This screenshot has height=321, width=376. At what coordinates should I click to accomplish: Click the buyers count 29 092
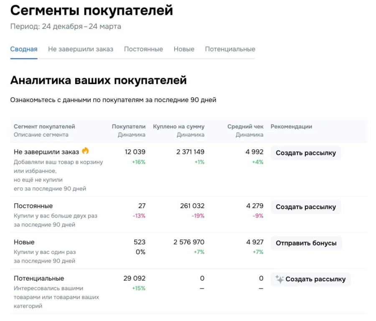click(x=135, y=278)
